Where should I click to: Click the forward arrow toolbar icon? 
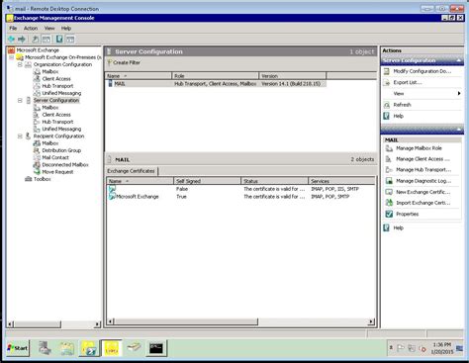point(22,40)
